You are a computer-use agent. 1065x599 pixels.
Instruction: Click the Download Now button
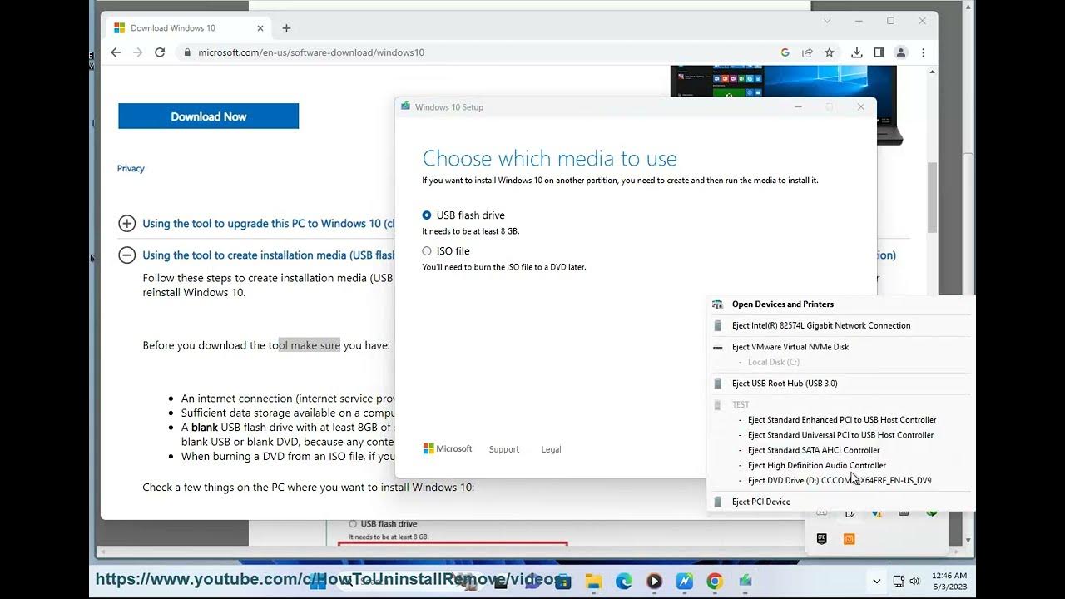pyautogui.click(x=208, y=116)
